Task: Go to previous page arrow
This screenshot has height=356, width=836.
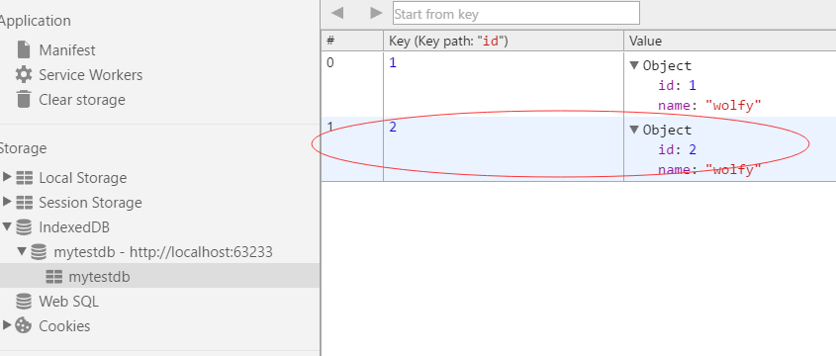Action: 337,13
